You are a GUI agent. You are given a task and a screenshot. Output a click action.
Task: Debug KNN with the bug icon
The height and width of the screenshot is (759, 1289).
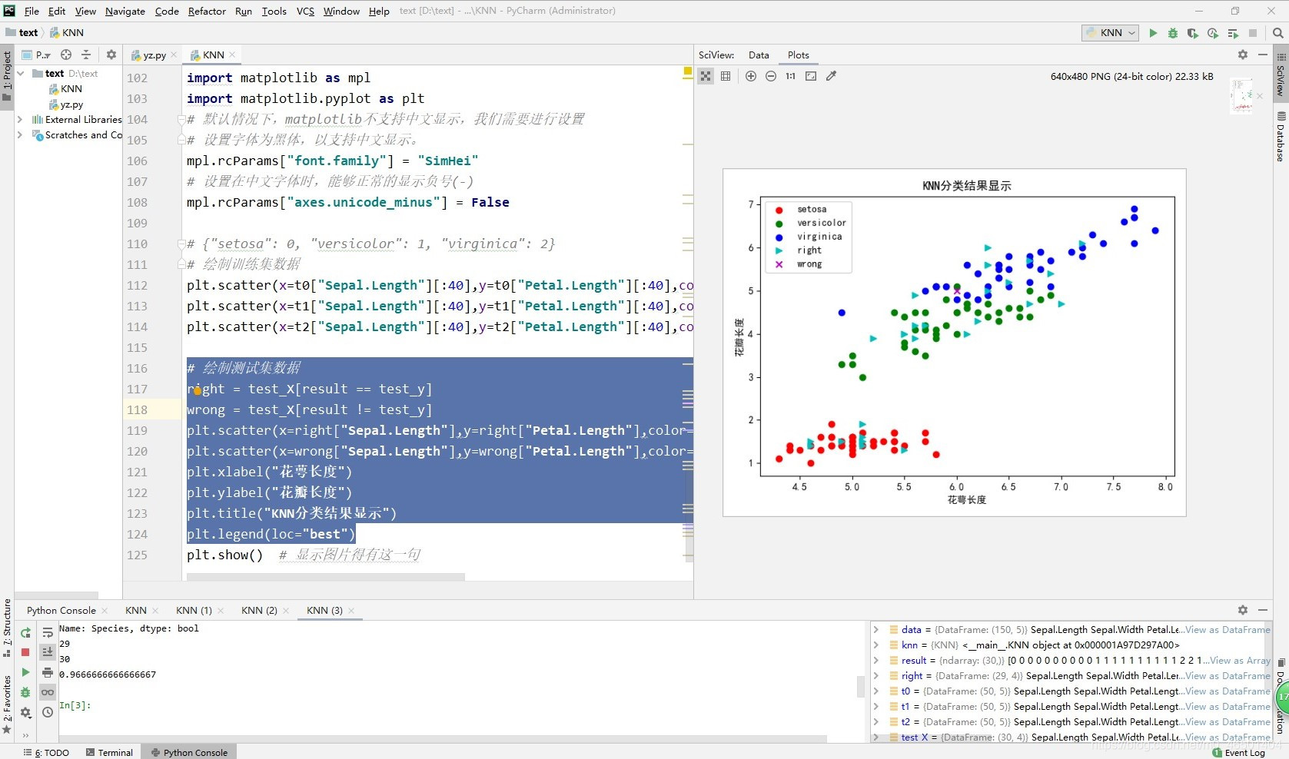(x=1173, y=33)
